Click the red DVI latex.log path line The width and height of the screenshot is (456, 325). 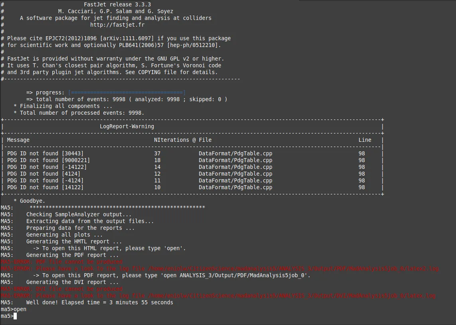coord(218,296)
